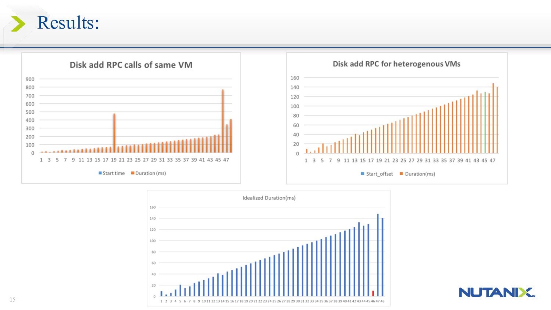Click the first blue bar in Idealized chart
This screenshot has height=310, width=551.
coord(161,293)
